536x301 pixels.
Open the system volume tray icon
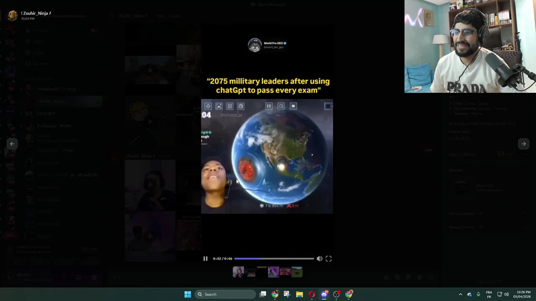point(506,294)
